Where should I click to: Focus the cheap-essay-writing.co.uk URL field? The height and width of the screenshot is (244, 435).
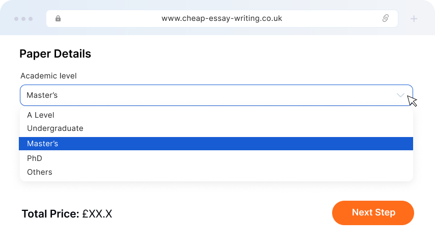222,19
